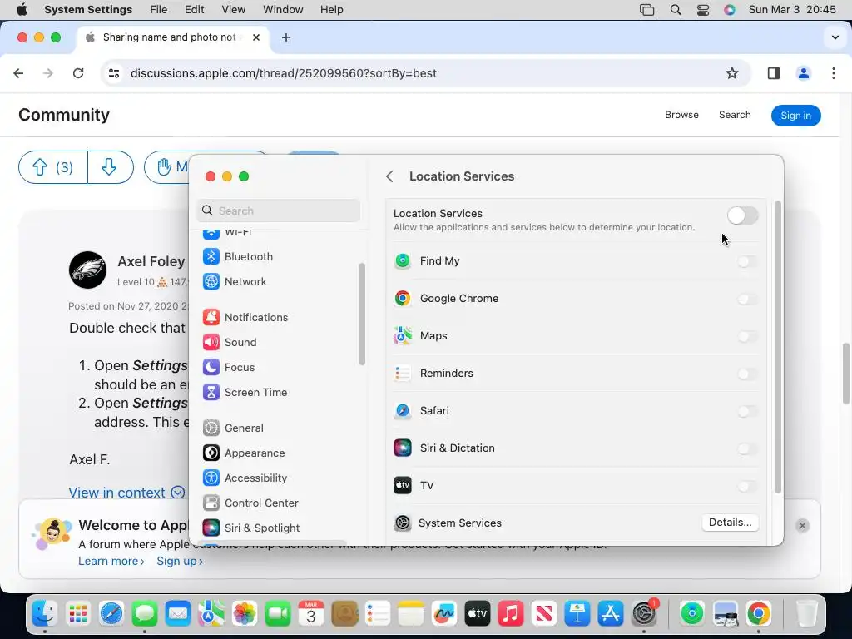
Task: Click Search in Community header
Action: (x=735, y=115)
